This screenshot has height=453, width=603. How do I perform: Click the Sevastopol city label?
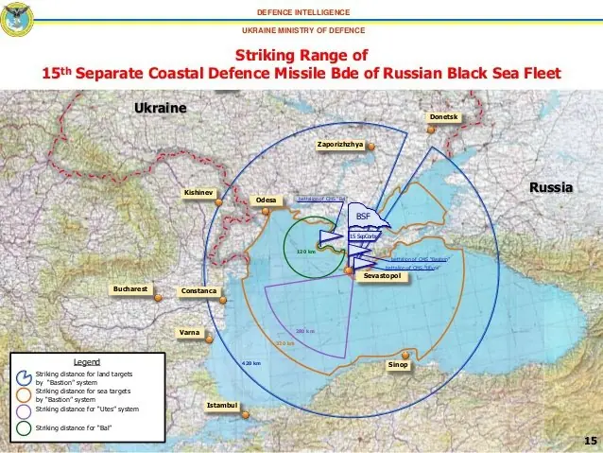(382, 276)
